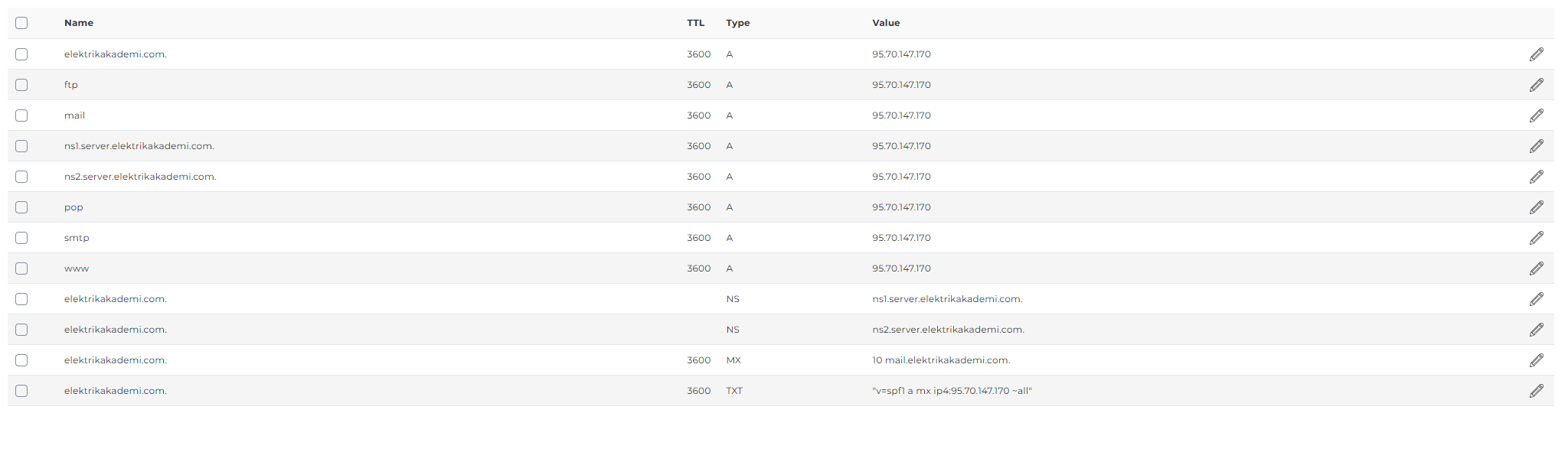Click the IP value in the www row
1565x475 pixels.
(901, 268)
